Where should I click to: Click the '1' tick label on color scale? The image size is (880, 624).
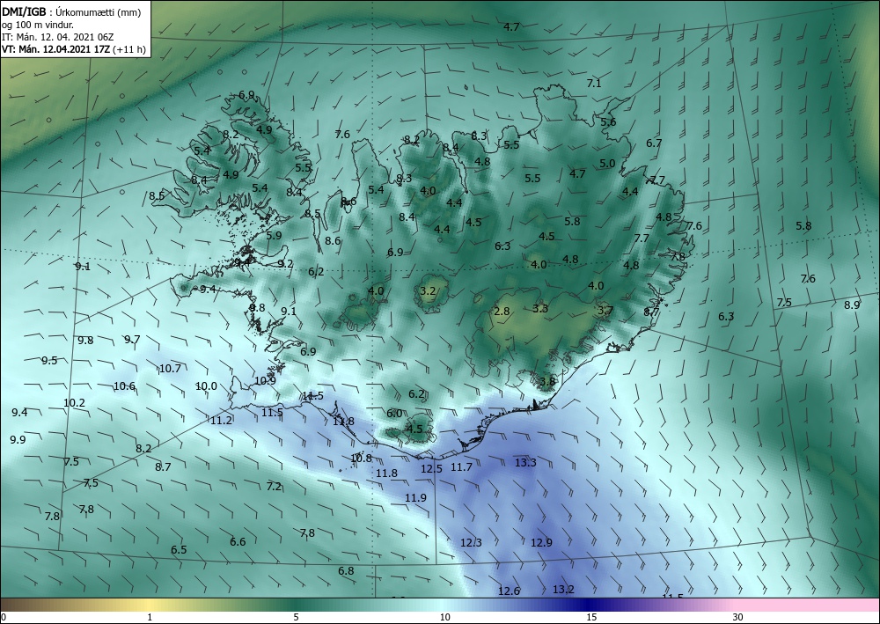coord(150,618)
